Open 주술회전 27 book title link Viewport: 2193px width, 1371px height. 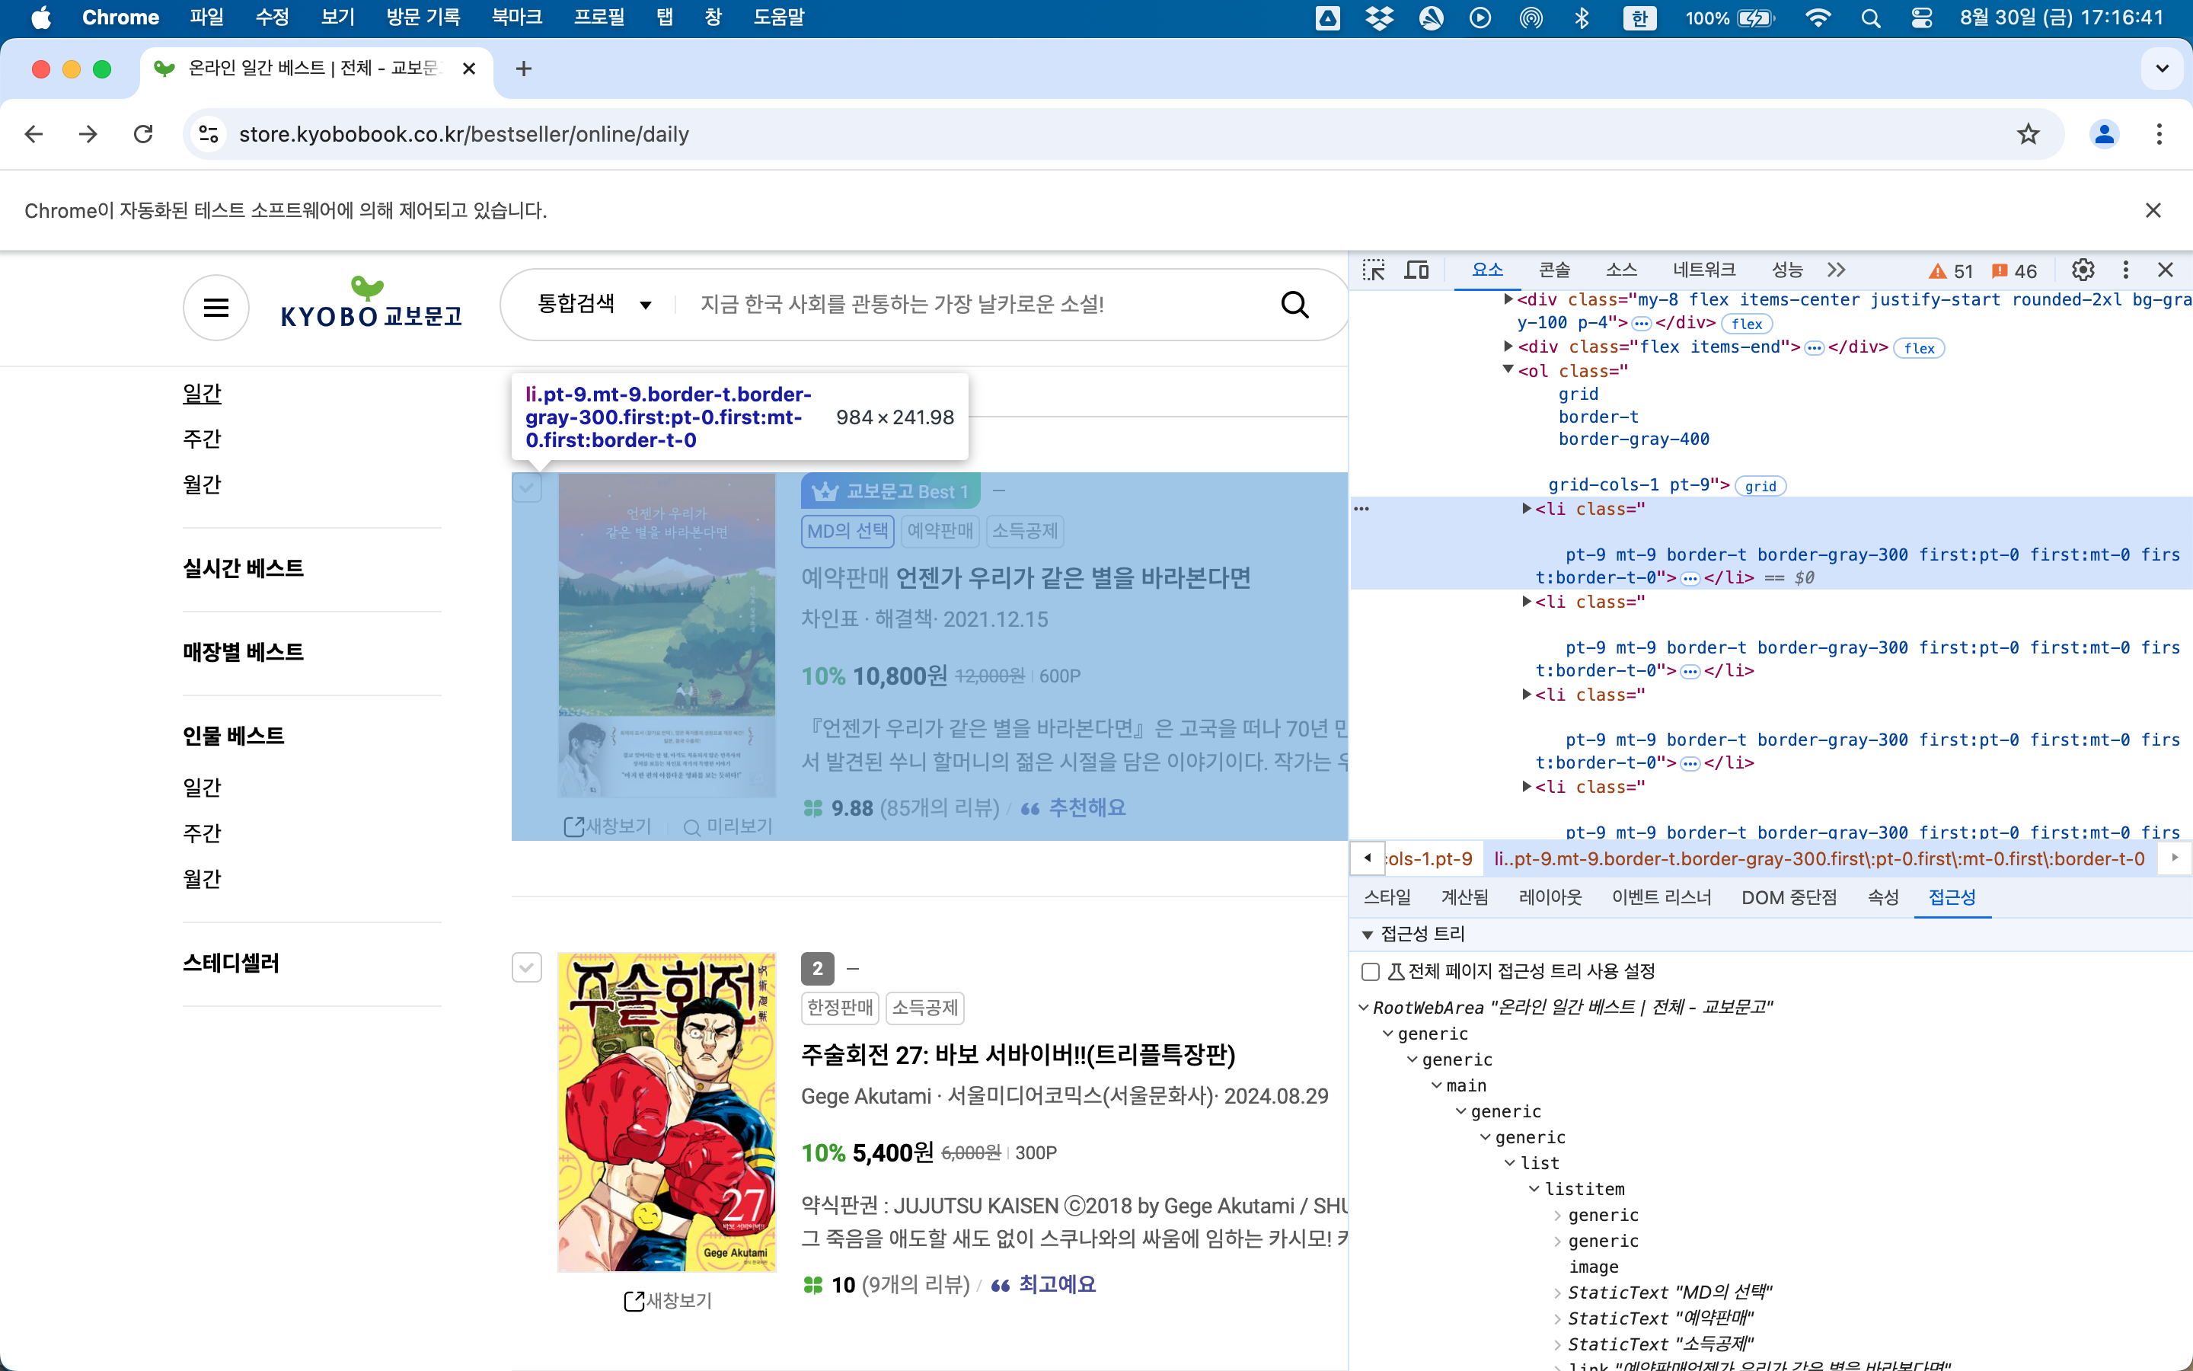(1017, 1055)
